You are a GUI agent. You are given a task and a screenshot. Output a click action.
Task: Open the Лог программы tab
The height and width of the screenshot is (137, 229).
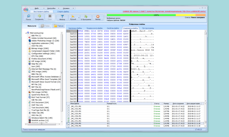point(148,28)
